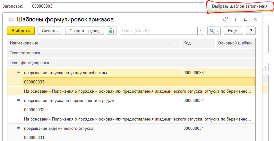Open the help question mark button
Screen dimensions: 274x141
251,31
